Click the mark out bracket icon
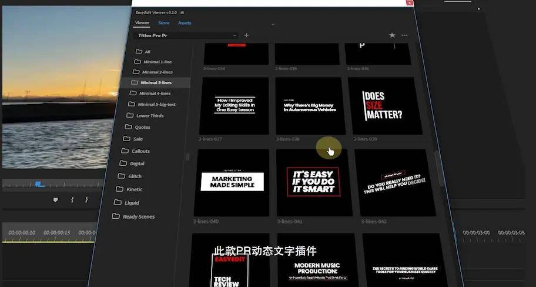 86,200
